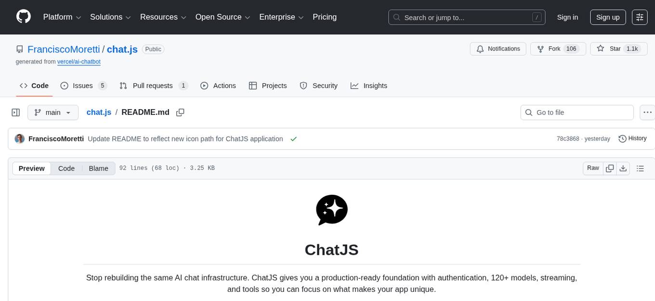Click the notifications bell icon
Viewport: 655px width, 301px height.
(480, 49)
